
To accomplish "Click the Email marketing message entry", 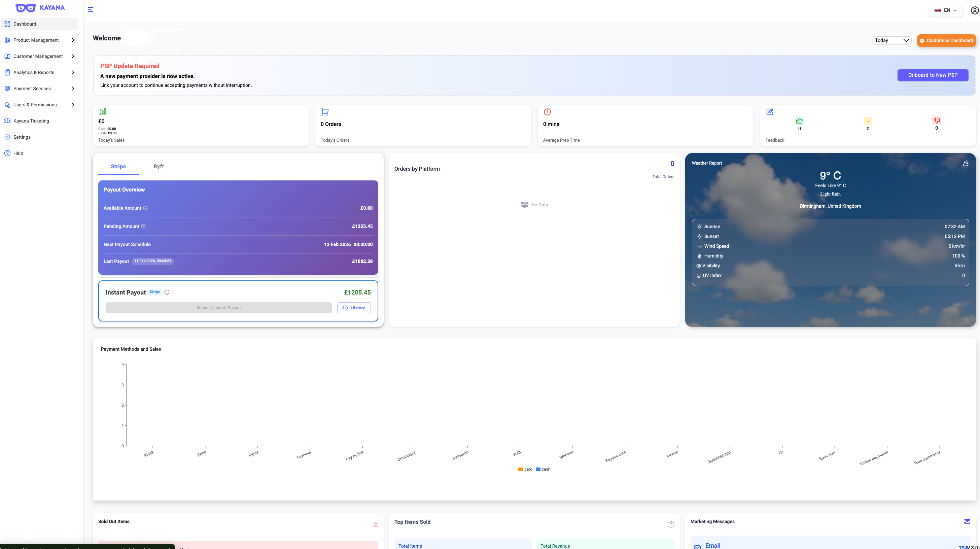I will click(830, 543).
